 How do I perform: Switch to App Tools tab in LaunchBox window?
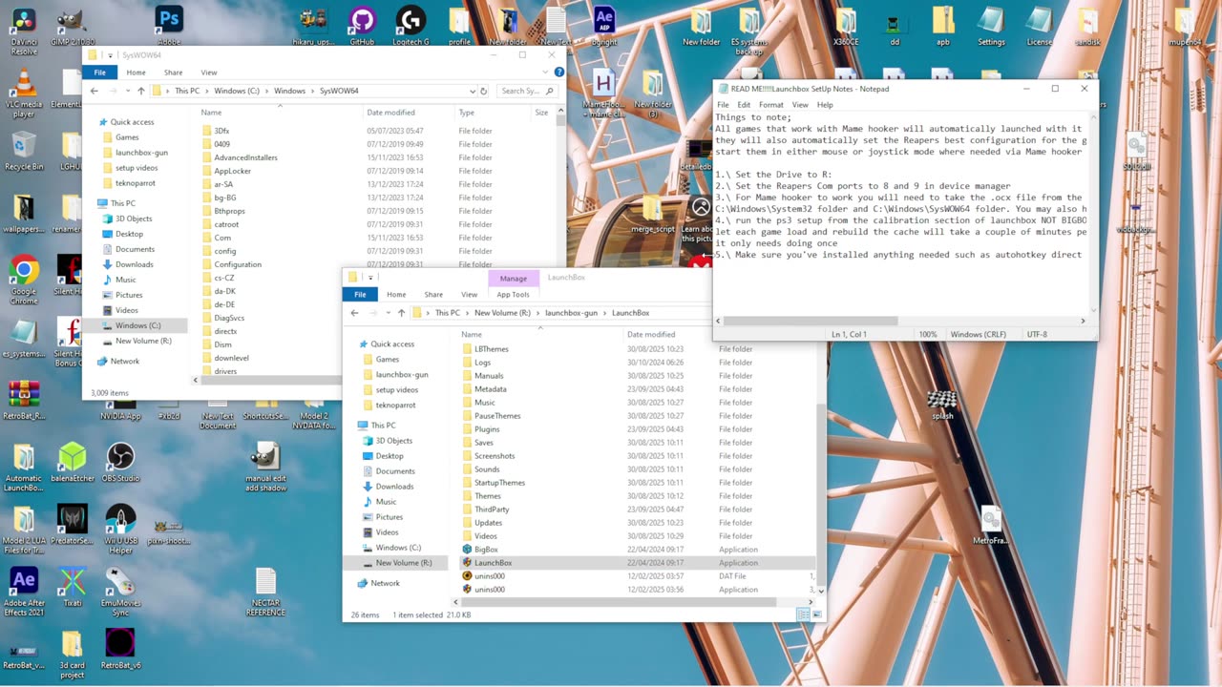click(x=513, y=295)
